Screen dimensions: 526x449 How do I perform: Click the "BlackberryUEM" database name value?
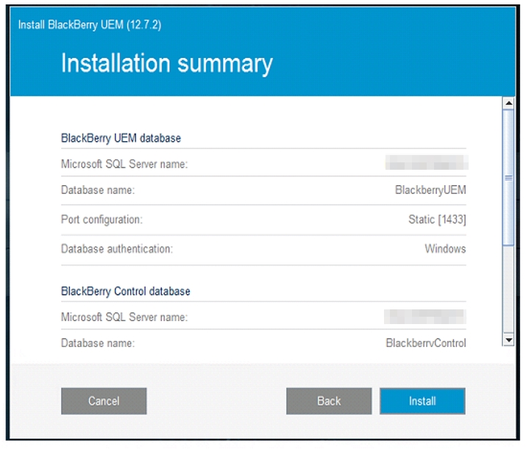[430, 190]
